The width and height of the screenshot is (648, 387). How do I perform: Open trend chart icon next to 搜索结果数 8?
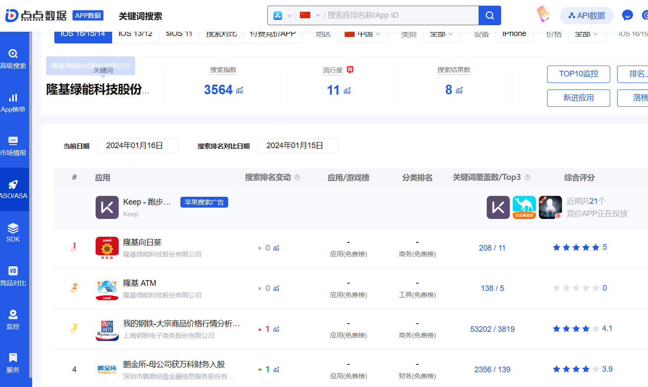pos(459,90)
